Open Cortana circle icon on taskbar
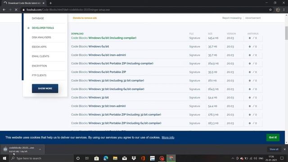The width and height of the screenshot is (288, 162). [78, 158]
